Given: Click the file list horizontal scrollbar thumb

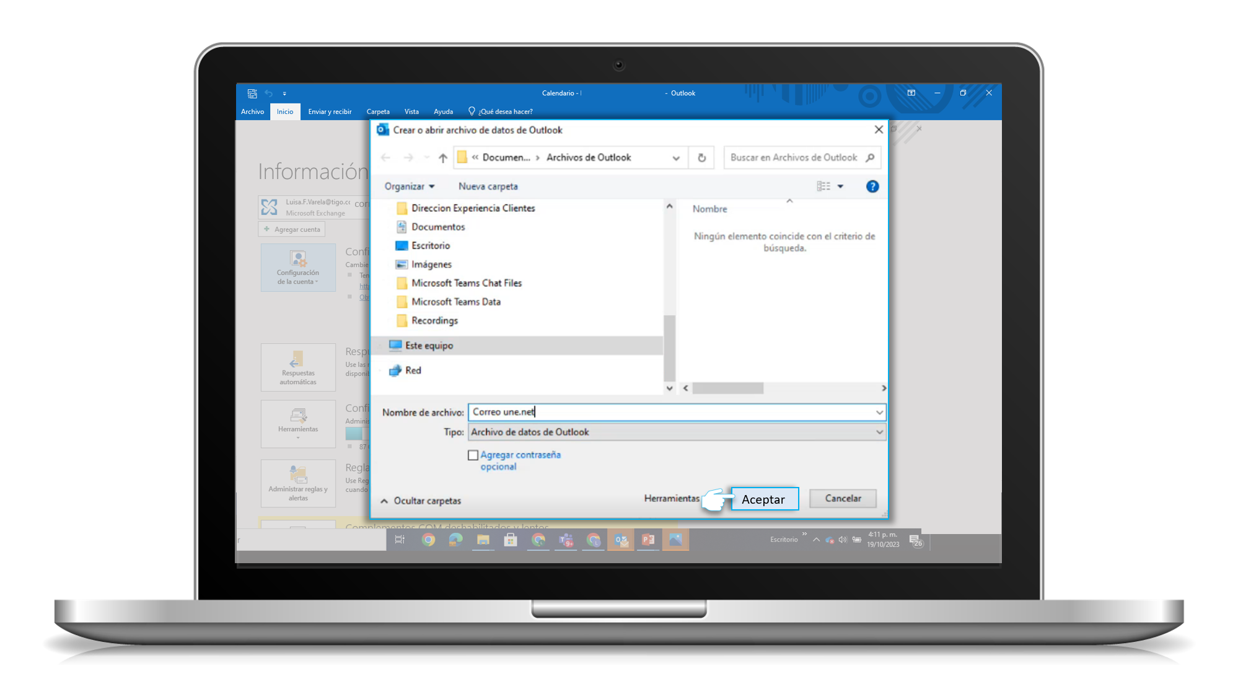Looking at the screenshot, I should click(727, 388).
